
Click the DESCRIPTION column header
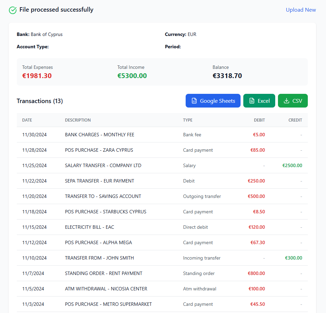78,120
